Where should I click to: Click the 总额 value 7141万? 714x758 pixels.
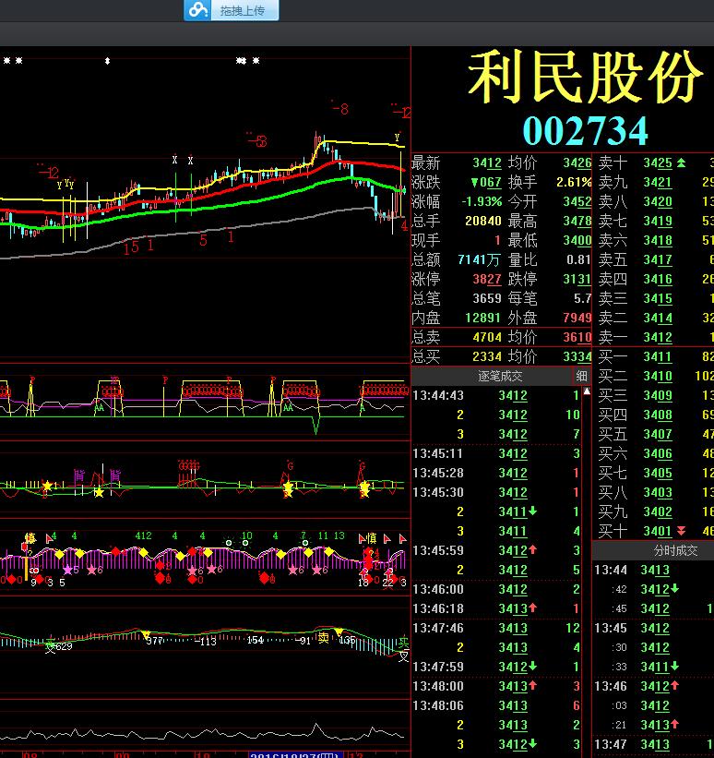click(478, 259)
